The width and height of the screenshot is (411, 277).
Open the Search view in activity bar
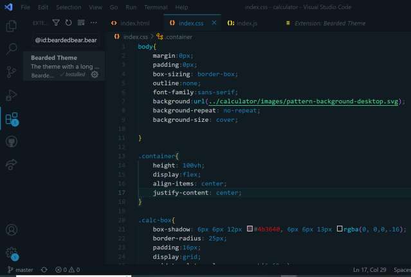[x=12, y=49]
